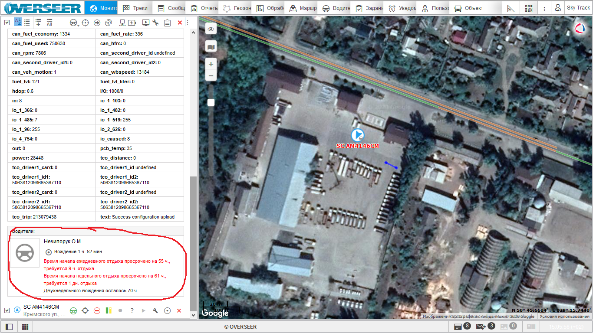Viewport: 593px width, 333px height.
Task: Open the steering wheel dropdown in the panel toolbar
Action: tap(74, 23)
